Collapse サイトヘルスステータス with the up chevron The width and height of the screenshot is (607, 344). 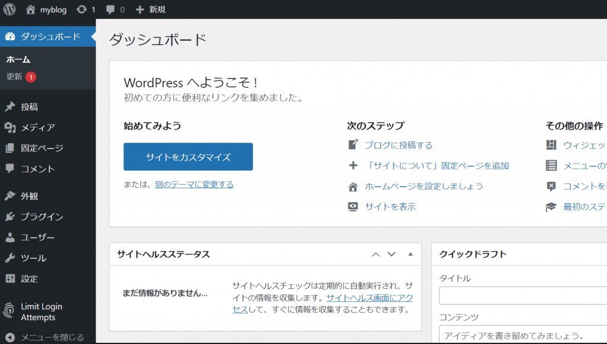375,254
